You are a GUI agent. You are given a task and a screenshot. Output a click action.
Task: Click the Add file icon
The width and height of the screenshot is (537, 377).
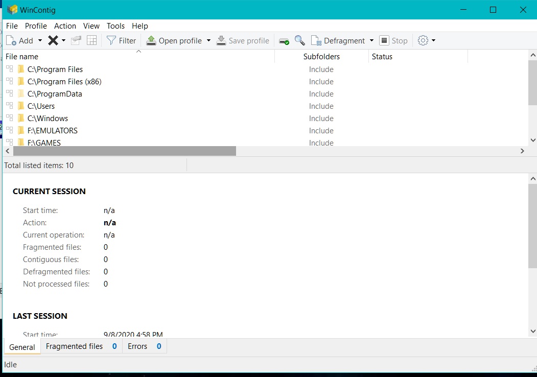(x=11, y=40)
